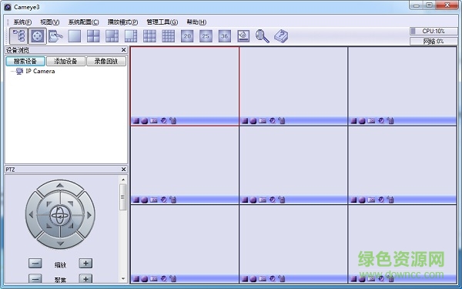This screenshot has height=289, width=462.
Task: Click snapshot icon in bottom-left video cell
Action: [154, 278]
